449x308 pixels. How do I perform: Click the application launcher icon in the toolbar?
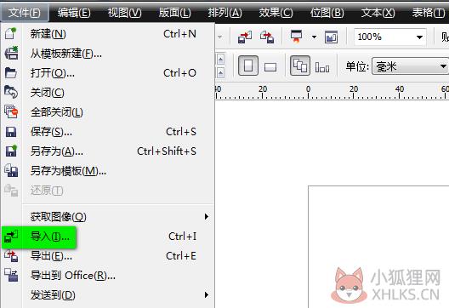coord(297,37)
